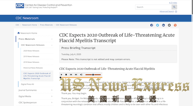The height and width of the screenshot is (106, 193).
Task: Click the orange syndicate icon
Action: 175,25
